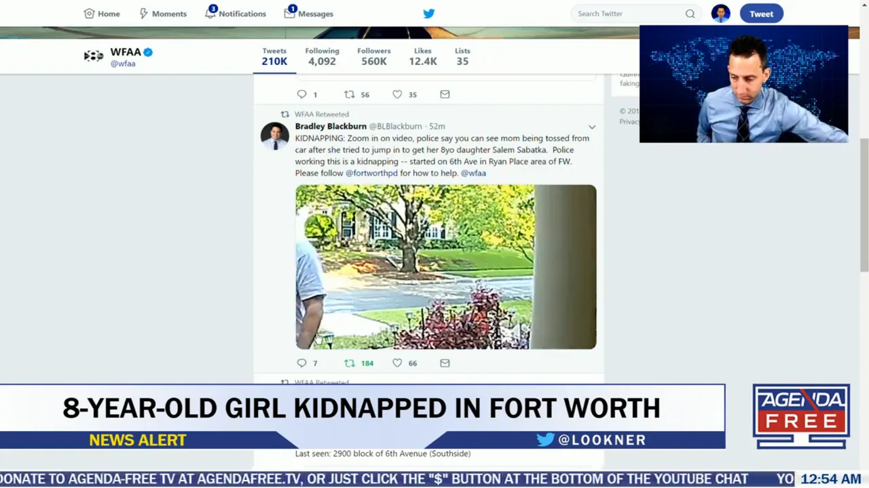This screenshot has height=488, width=869.
Task: Select the Likes 12.4K tab
Action: (423, 56)
